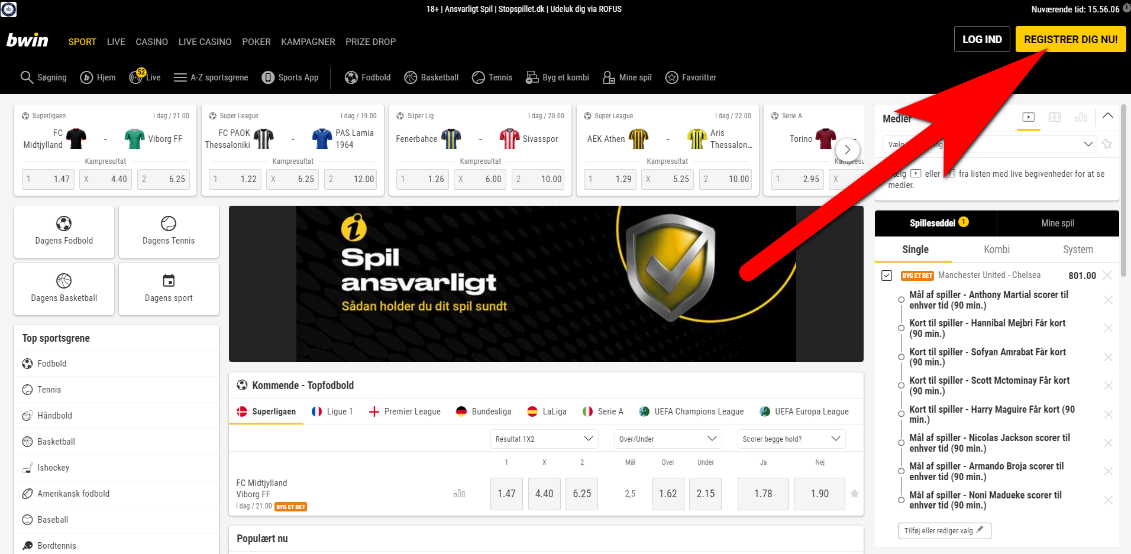Open Scorer begge hold? dropdown

(791, 439)
